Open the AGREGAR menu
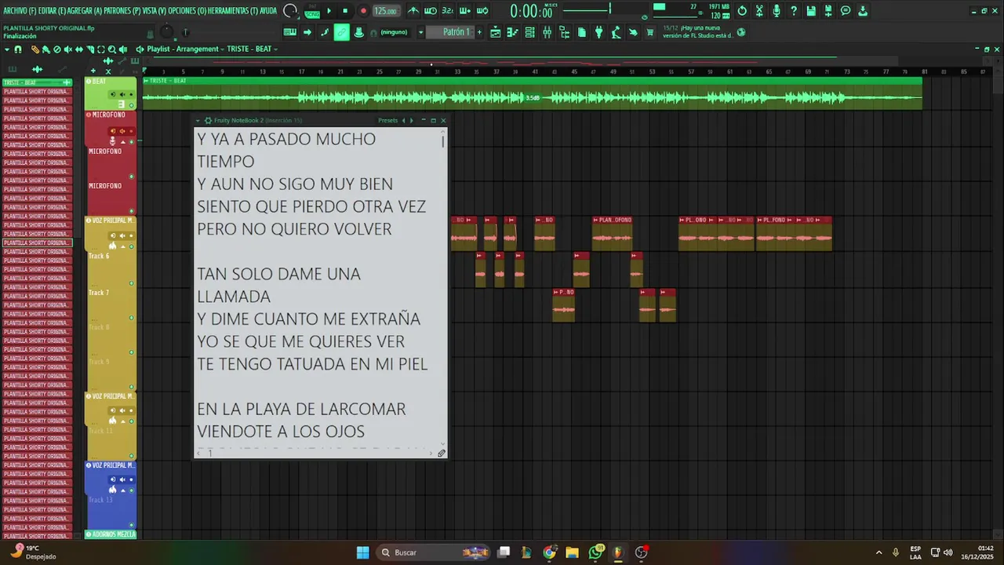This screenshot has height=565, width=1004. click(x=85, y=11)
